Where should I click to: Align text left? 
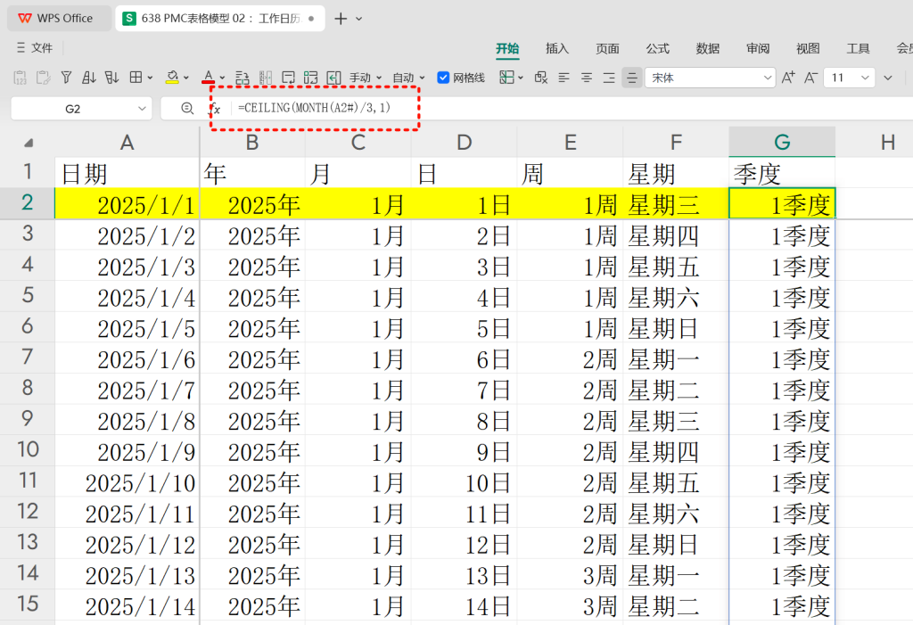[563, 78]
